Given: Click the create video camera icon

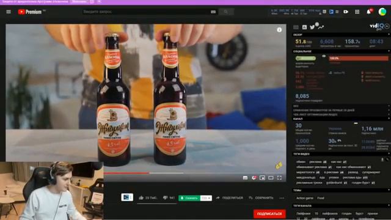Looking at the screenshot, I should [346, 12].
